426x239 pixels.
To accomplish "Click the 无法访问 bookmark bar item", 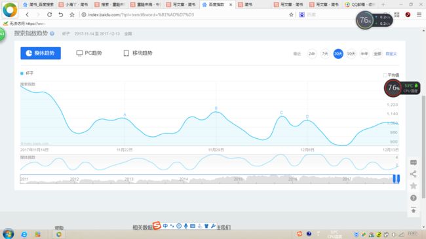I will coord(24,24).
